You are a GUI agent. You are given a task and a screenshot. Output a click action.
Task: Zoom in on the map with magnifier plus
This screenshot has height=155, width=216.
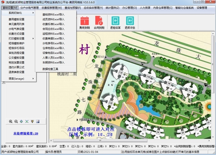click(10, 121)
